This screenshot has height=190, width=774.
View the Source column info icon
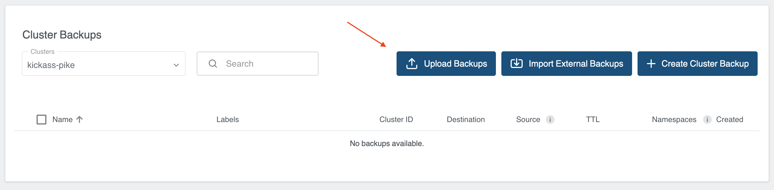point(550,119)
